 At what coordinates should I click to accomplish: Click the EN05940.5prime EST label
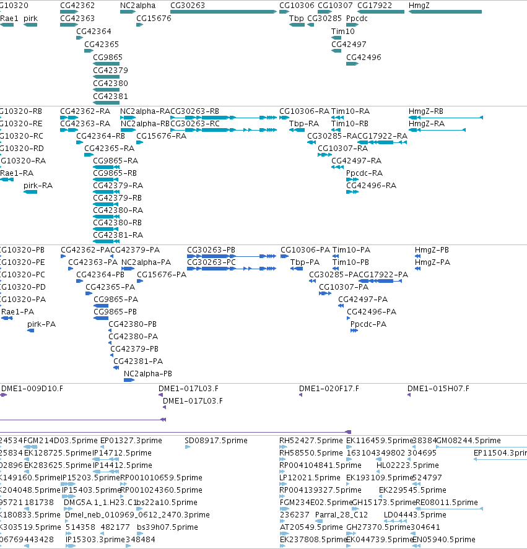pos(444,540)
